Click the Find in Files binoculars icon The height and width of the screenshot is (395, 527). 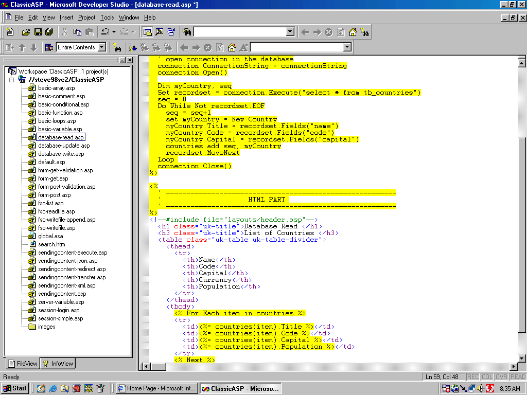point(186,32)
